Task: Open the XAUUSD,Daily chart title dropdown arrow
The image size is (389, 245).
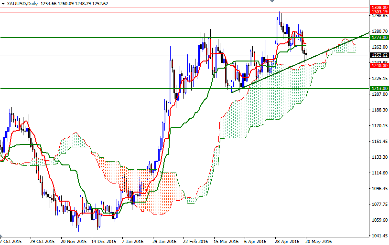Action: point(3,4)
